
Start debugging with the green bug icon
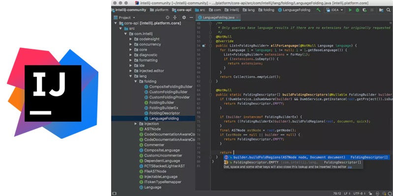358,10
